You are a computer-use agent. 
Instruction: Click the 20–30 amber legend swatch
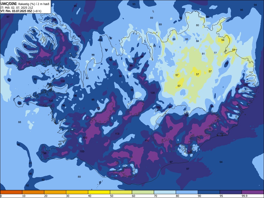click(55, 192)
